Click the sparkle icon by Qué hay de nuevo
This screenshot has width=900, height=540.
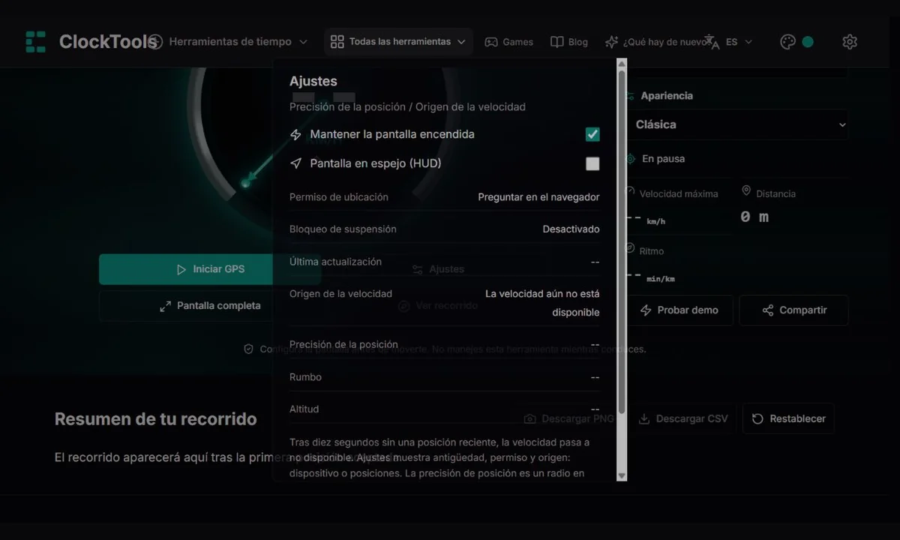(x=612, y=42)
